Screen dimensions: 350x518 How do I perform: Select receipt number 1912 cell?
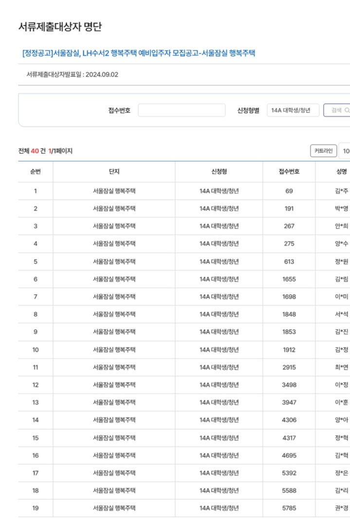click(289, 350)
